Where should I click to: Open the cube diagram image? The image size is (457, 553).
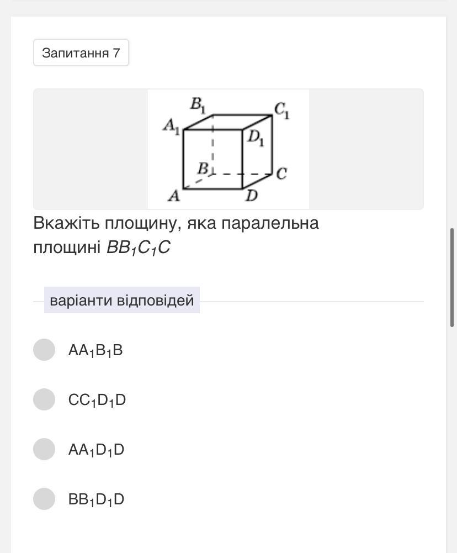click(x=228, y=149)
